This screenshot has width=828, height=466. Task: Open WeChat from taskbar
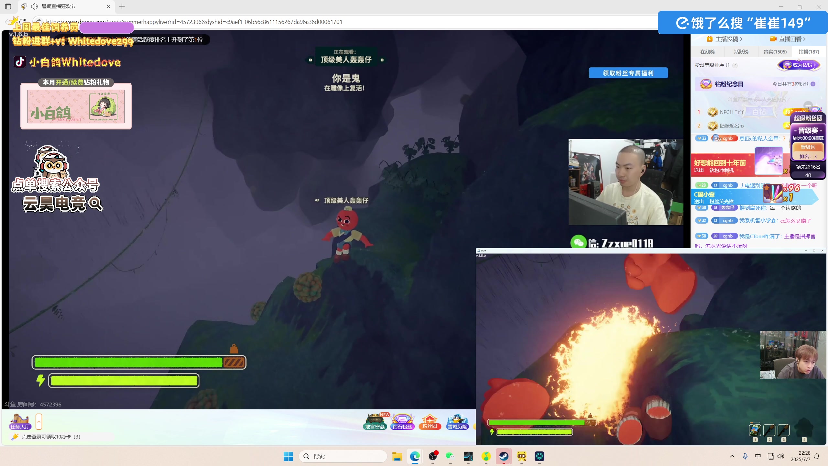pyautogui.click(x=450, y=456)
